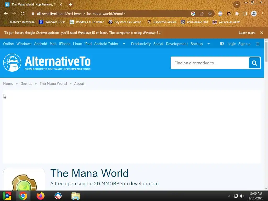Open Windows ISOs bookmark
The image size is (268, 201).
52,22
